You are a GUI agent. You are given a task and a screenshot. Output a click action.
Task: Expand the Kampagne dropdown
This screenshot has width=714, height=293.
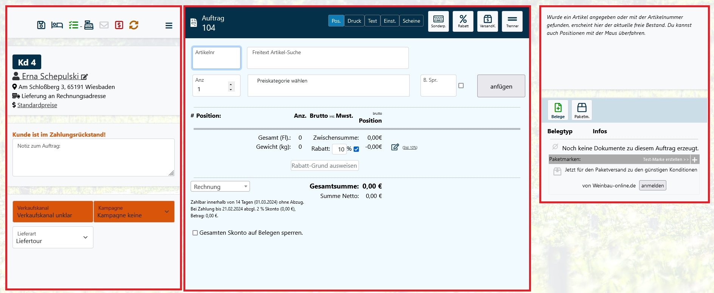tap(134, 212)
